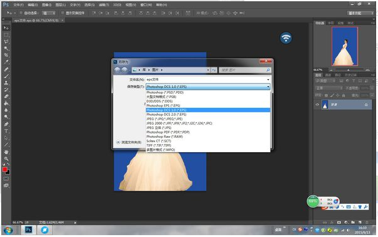The image size is (378, 237).
Task: Select the Eyedropper tool
Action: [6, 62]
